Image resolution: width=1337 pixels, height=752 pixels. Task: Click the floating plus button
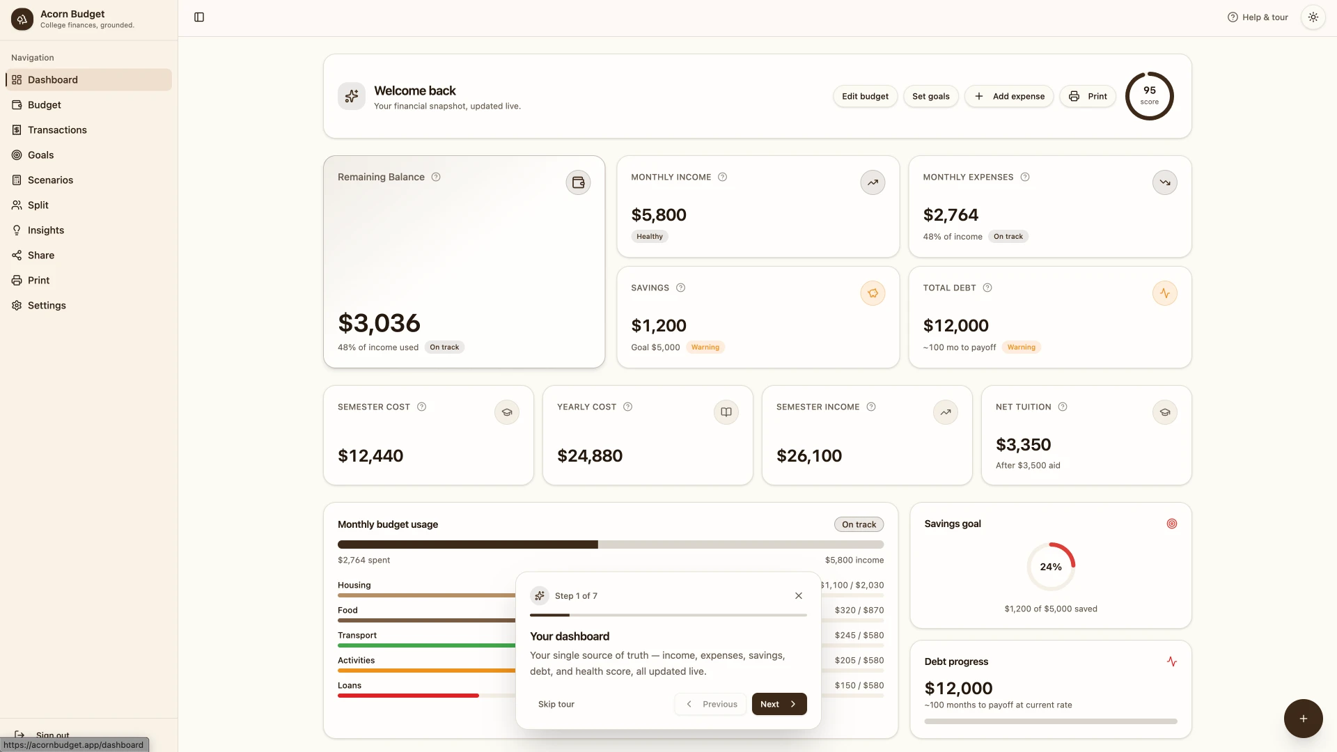[1303, 719]
